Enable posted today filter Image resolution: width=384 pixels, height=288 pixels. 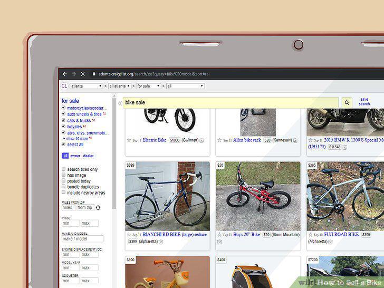pos(63,180)
